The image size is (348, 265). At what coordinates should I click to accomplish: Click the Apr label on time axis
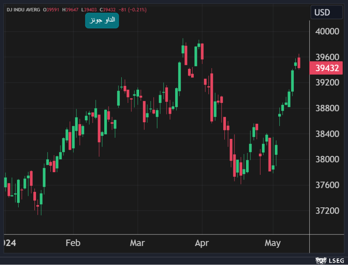(x=202, y=243)
